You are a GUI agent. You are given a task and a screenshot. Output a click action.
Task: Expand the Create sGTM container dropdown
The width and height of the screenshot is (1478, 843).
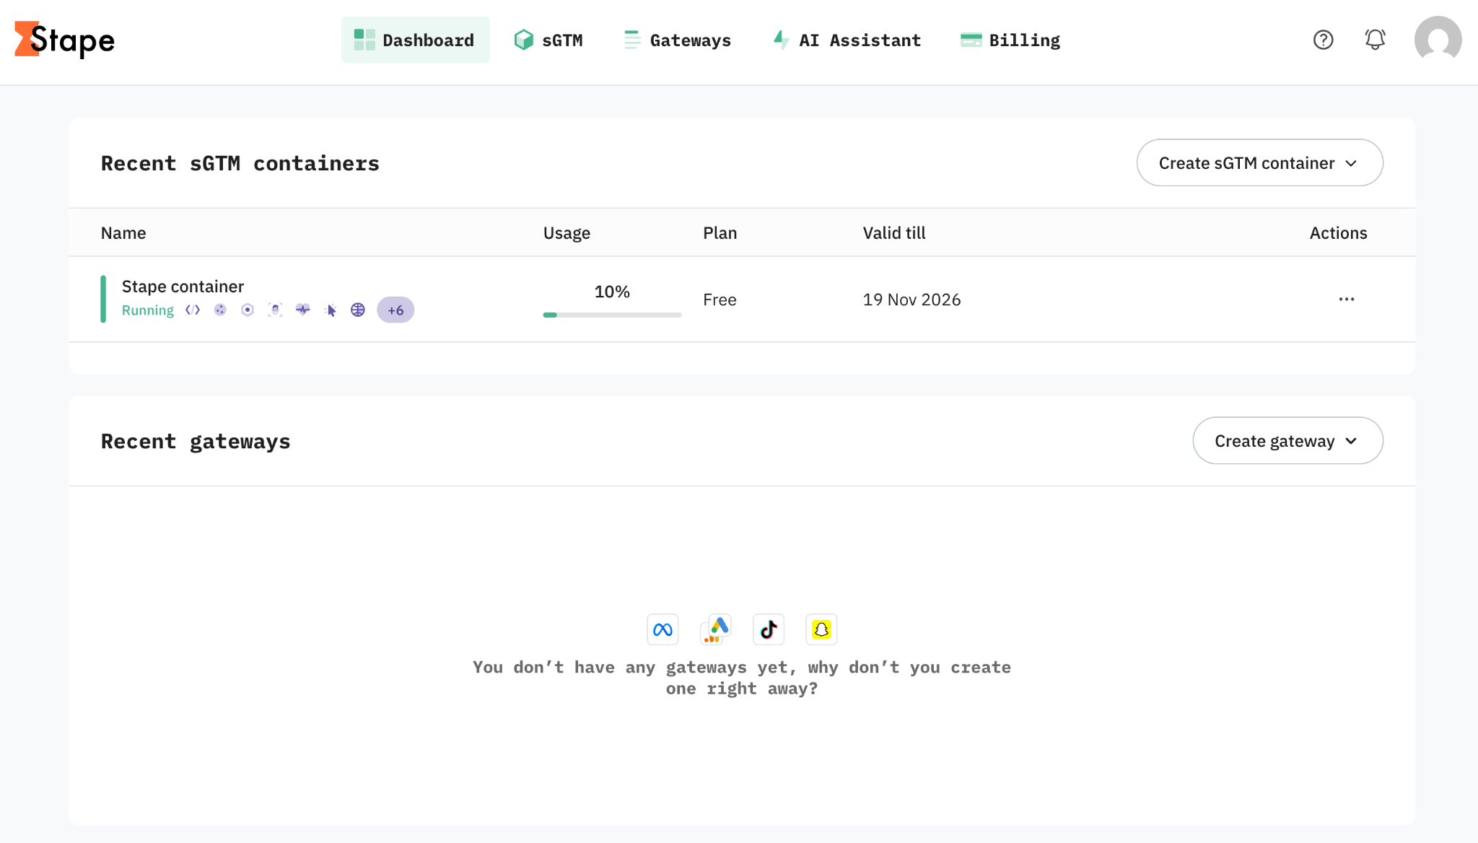[1260, 162]
